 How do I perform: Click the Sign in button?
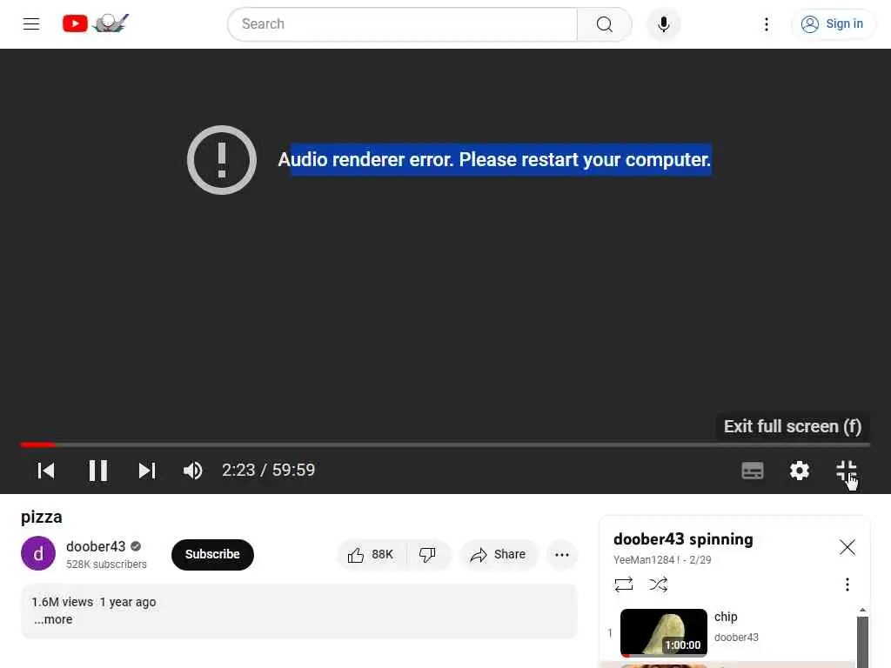pyautogui.click(x=833, y=23)
